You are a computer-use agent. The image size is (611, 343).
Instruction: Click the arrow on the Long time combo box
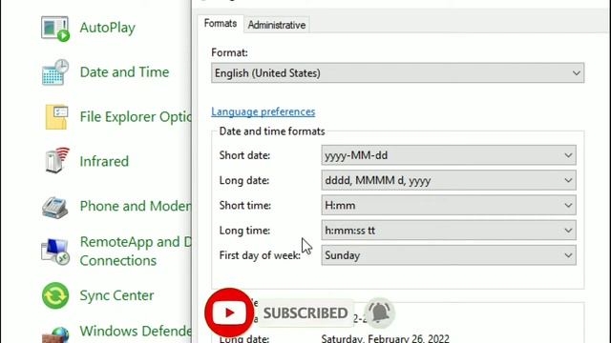pos(568,231)
